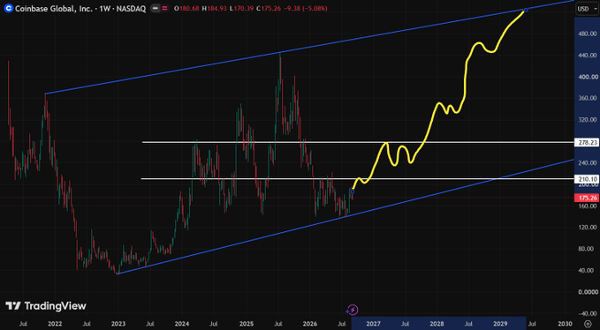Click the pink wavy indicator icon in the legend
This screenshot has height=330, width=600.
[164, 9]
